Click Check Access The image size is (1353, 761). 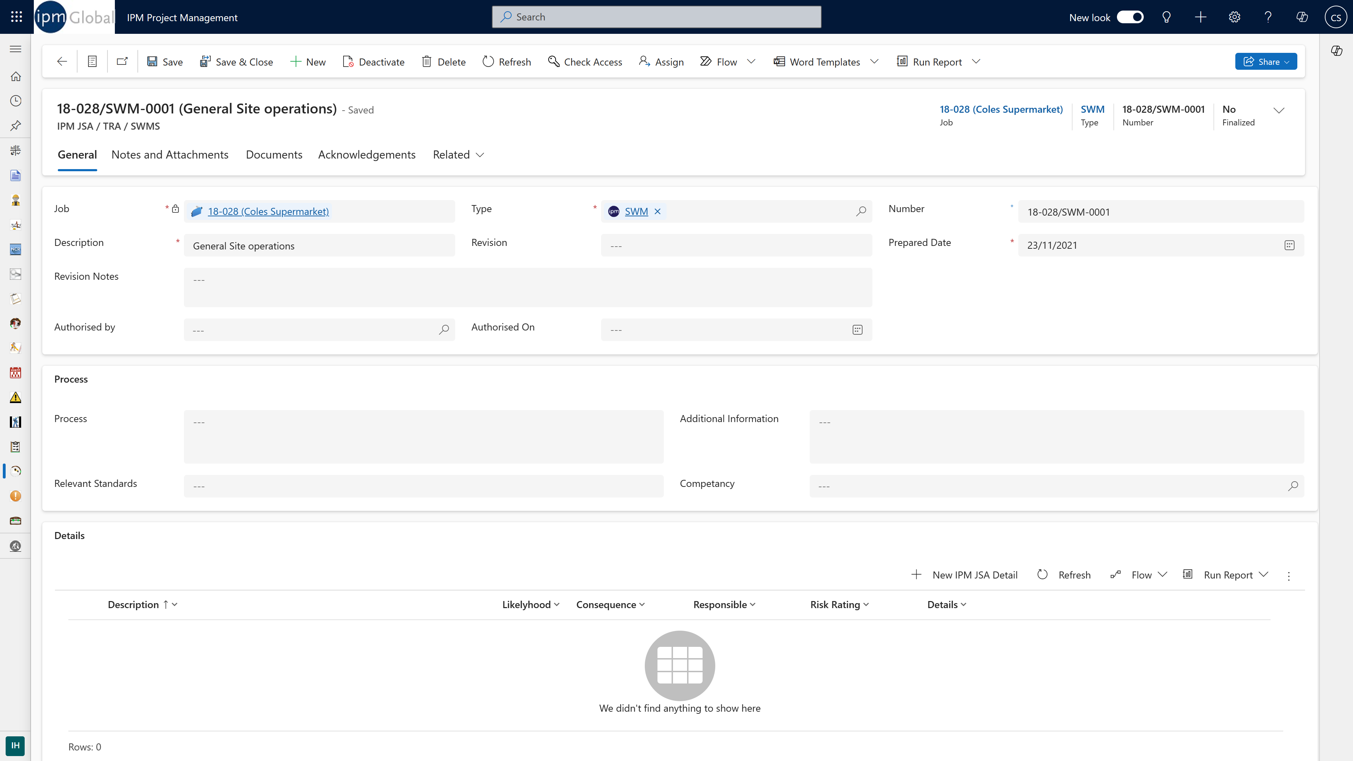point(585,61)
